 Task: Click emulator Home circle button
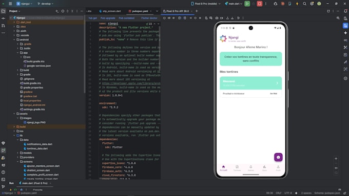tap(195, 18)
